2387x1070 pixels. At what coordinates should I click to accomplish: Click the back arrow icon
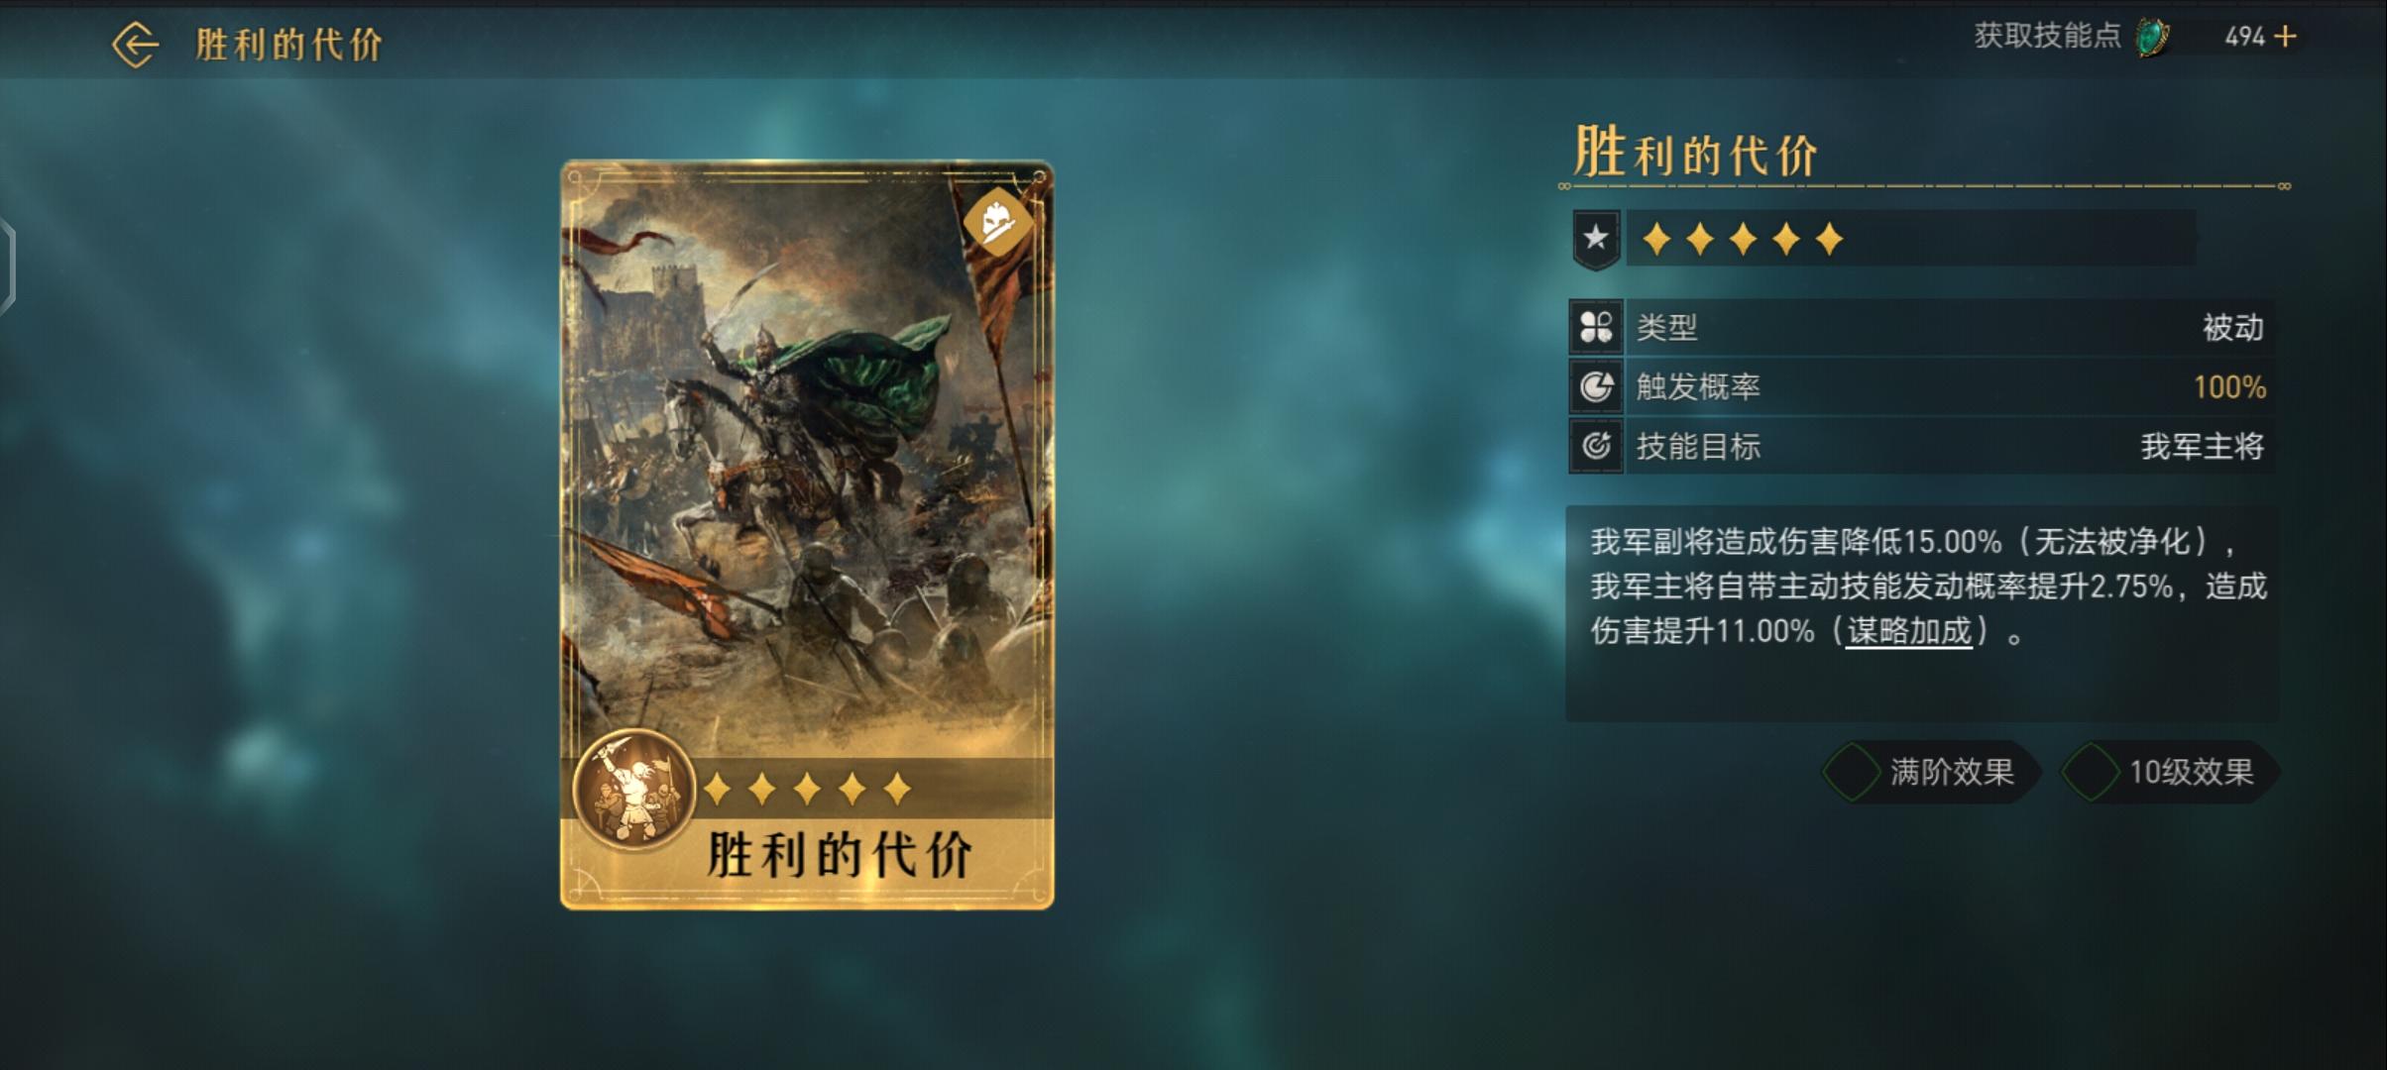(136, 45)
